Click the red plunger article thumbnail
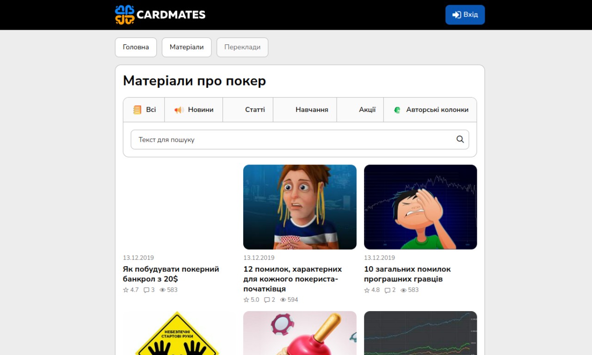This screenshot has height=355, width=592. point(300,333)
